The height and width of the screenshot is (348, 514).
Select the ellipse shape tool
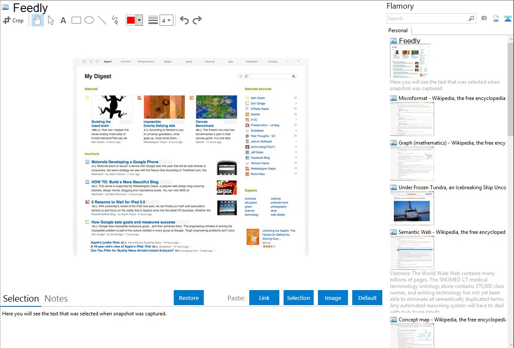pyautogui.click(x=89, y=20)
